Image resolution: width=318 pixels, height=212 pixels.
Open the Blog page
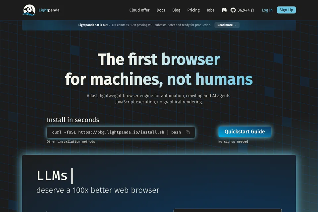pos(176,10)
